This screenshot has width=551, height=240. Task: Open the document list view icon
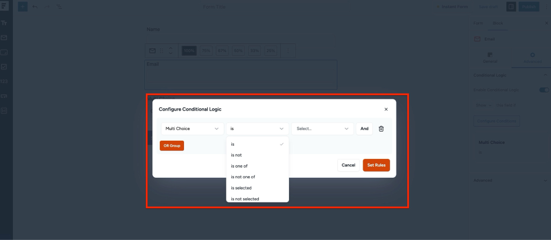coord(59,6)
